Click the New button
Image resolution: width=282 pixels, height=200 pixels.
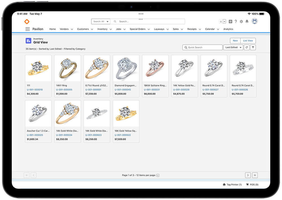(235, 41)
